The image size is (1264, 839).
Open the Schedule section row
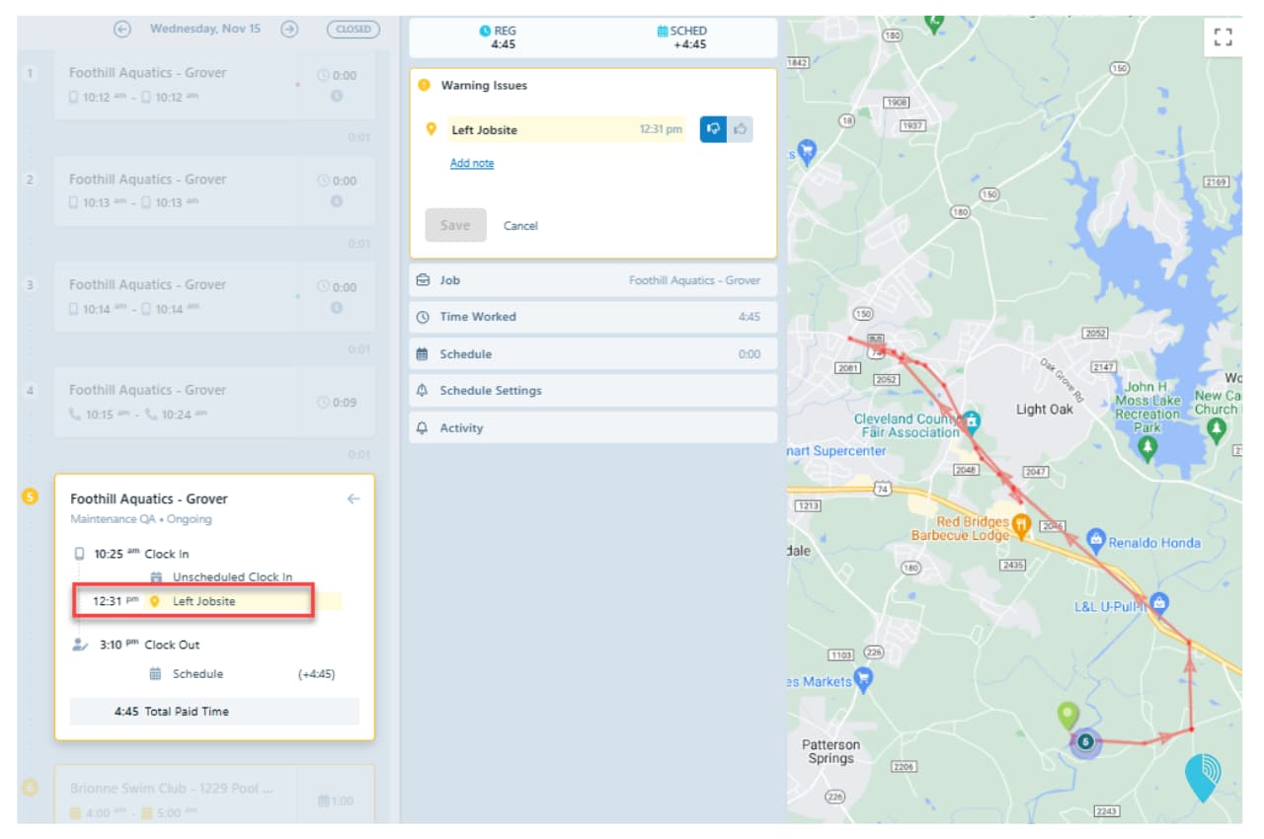(592, 354)
